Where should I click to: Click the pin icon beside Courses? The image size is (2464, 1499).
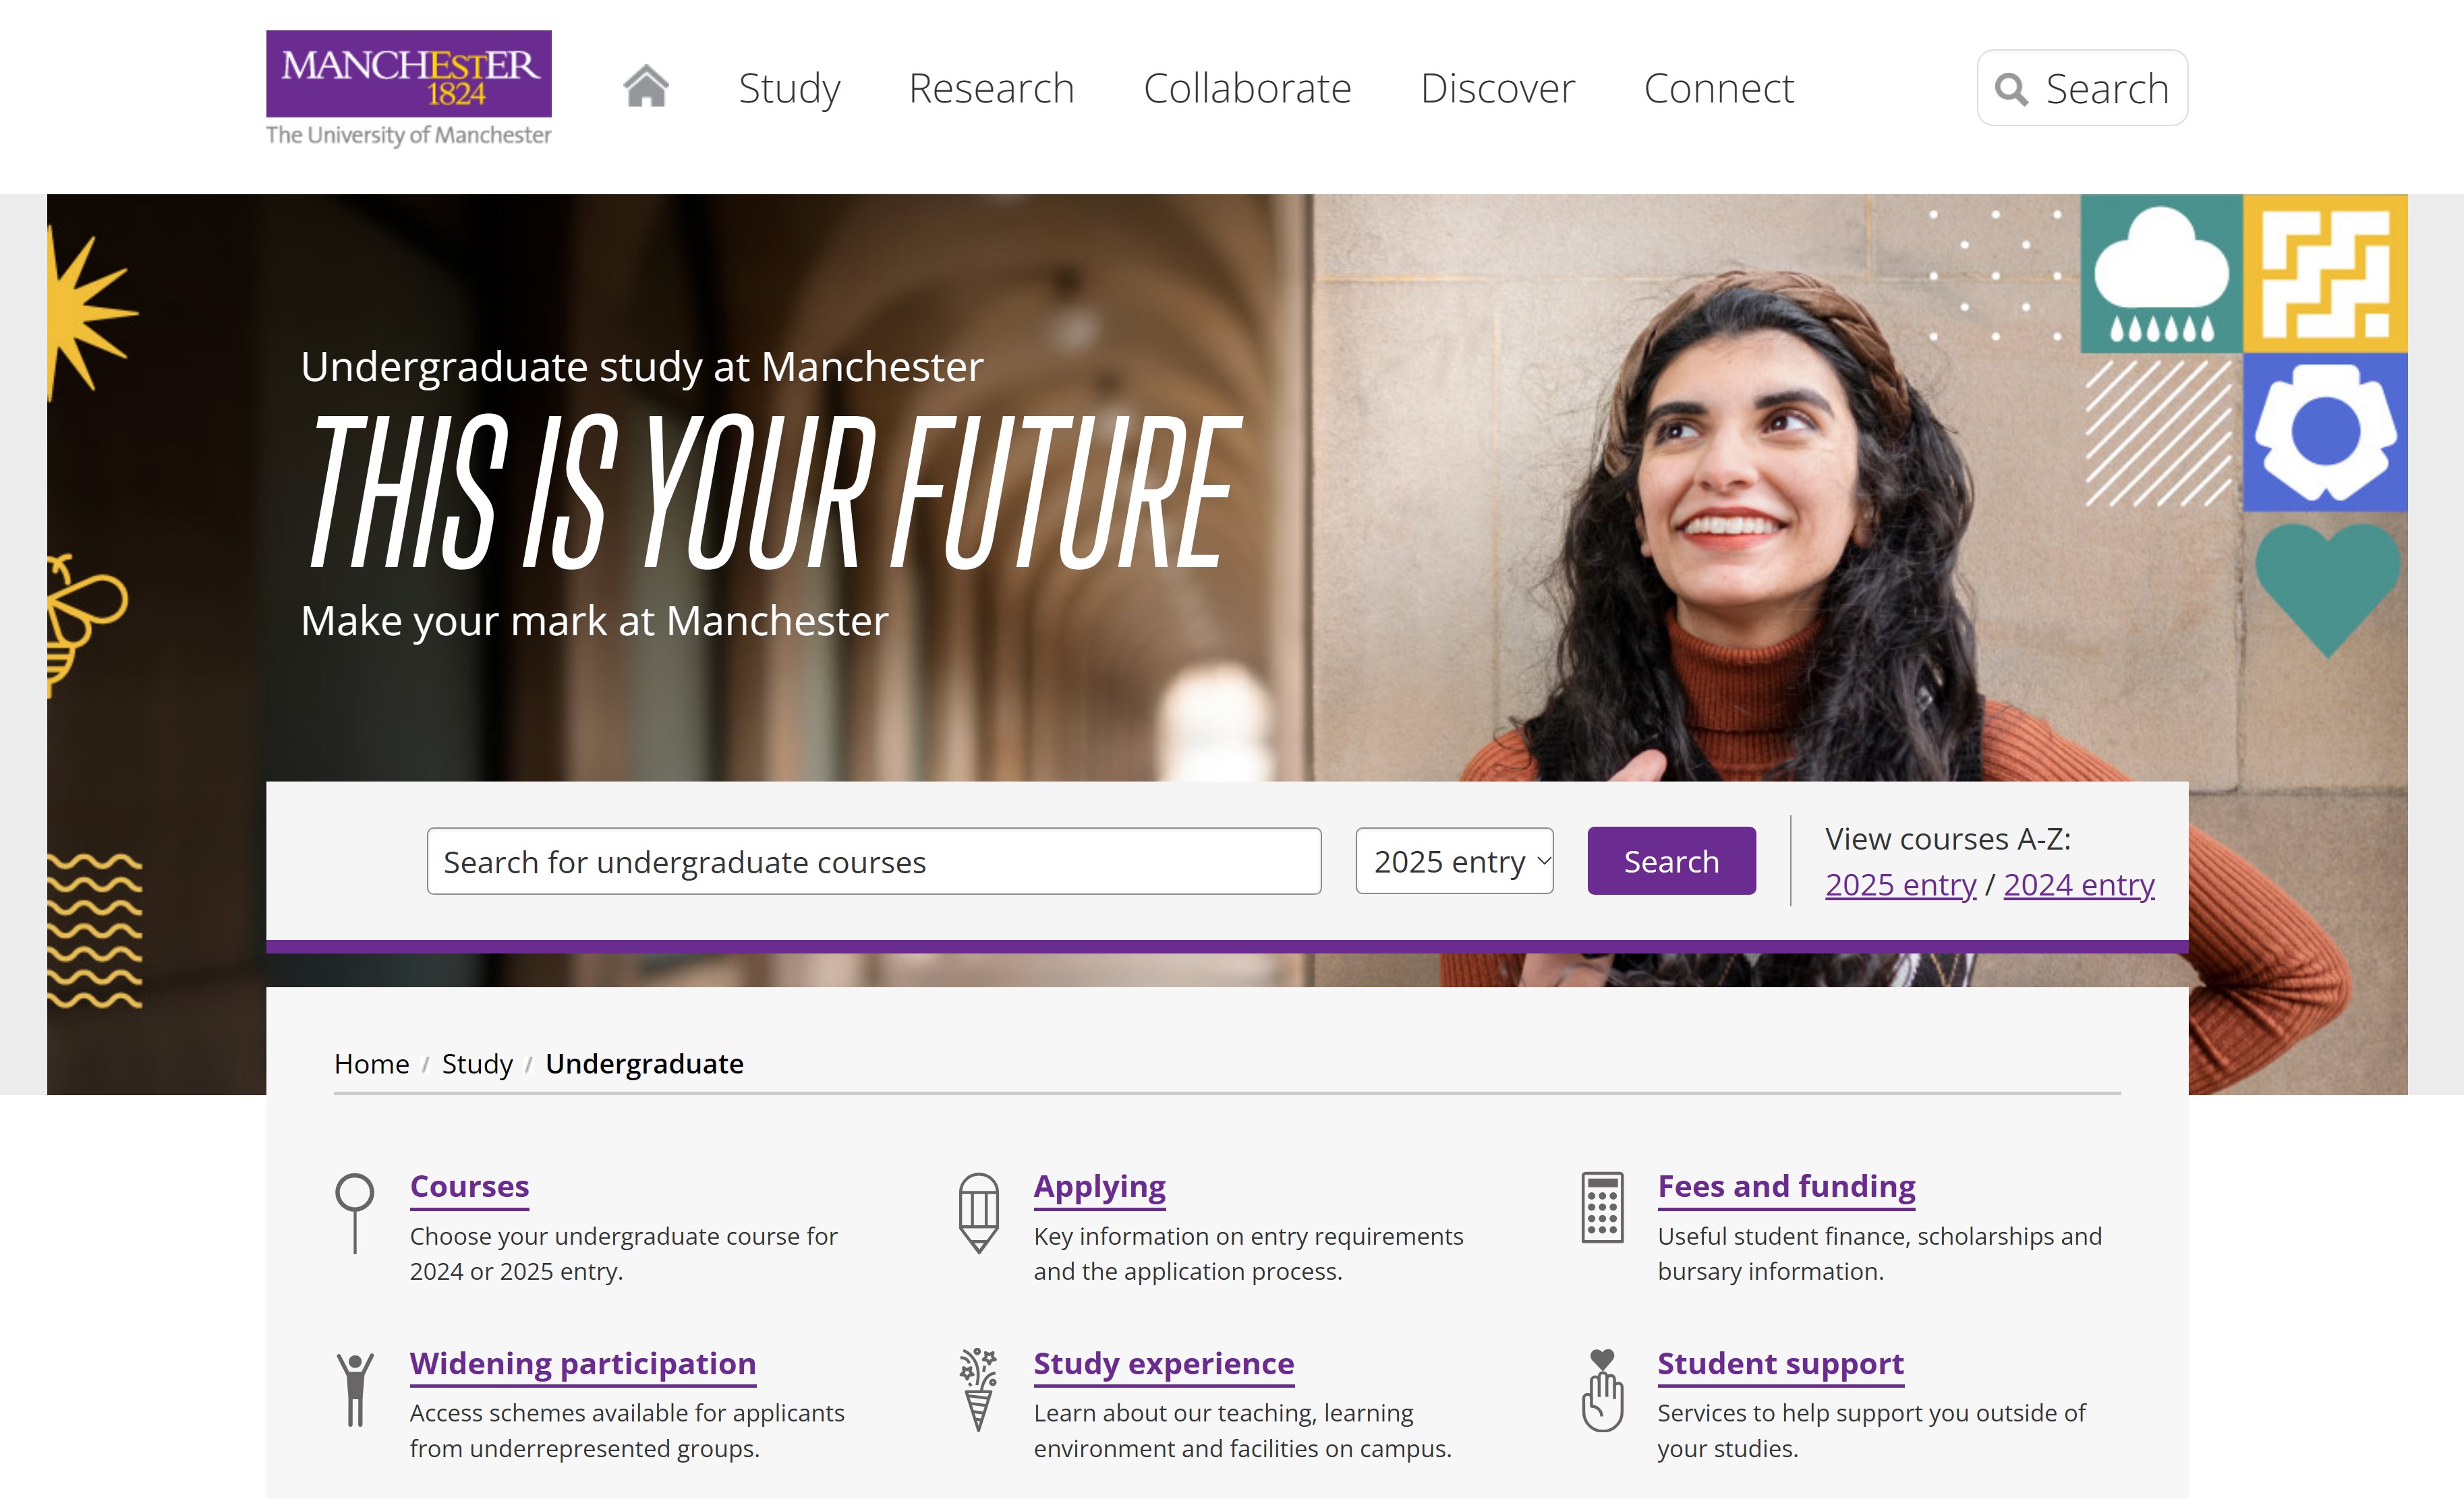[355, 1213]
